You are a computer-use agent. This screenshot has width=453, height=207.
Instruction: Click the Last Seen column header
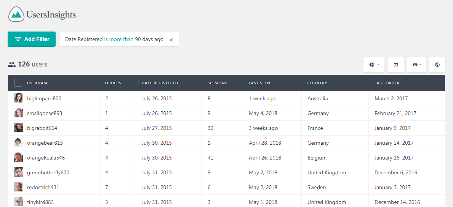259,83
